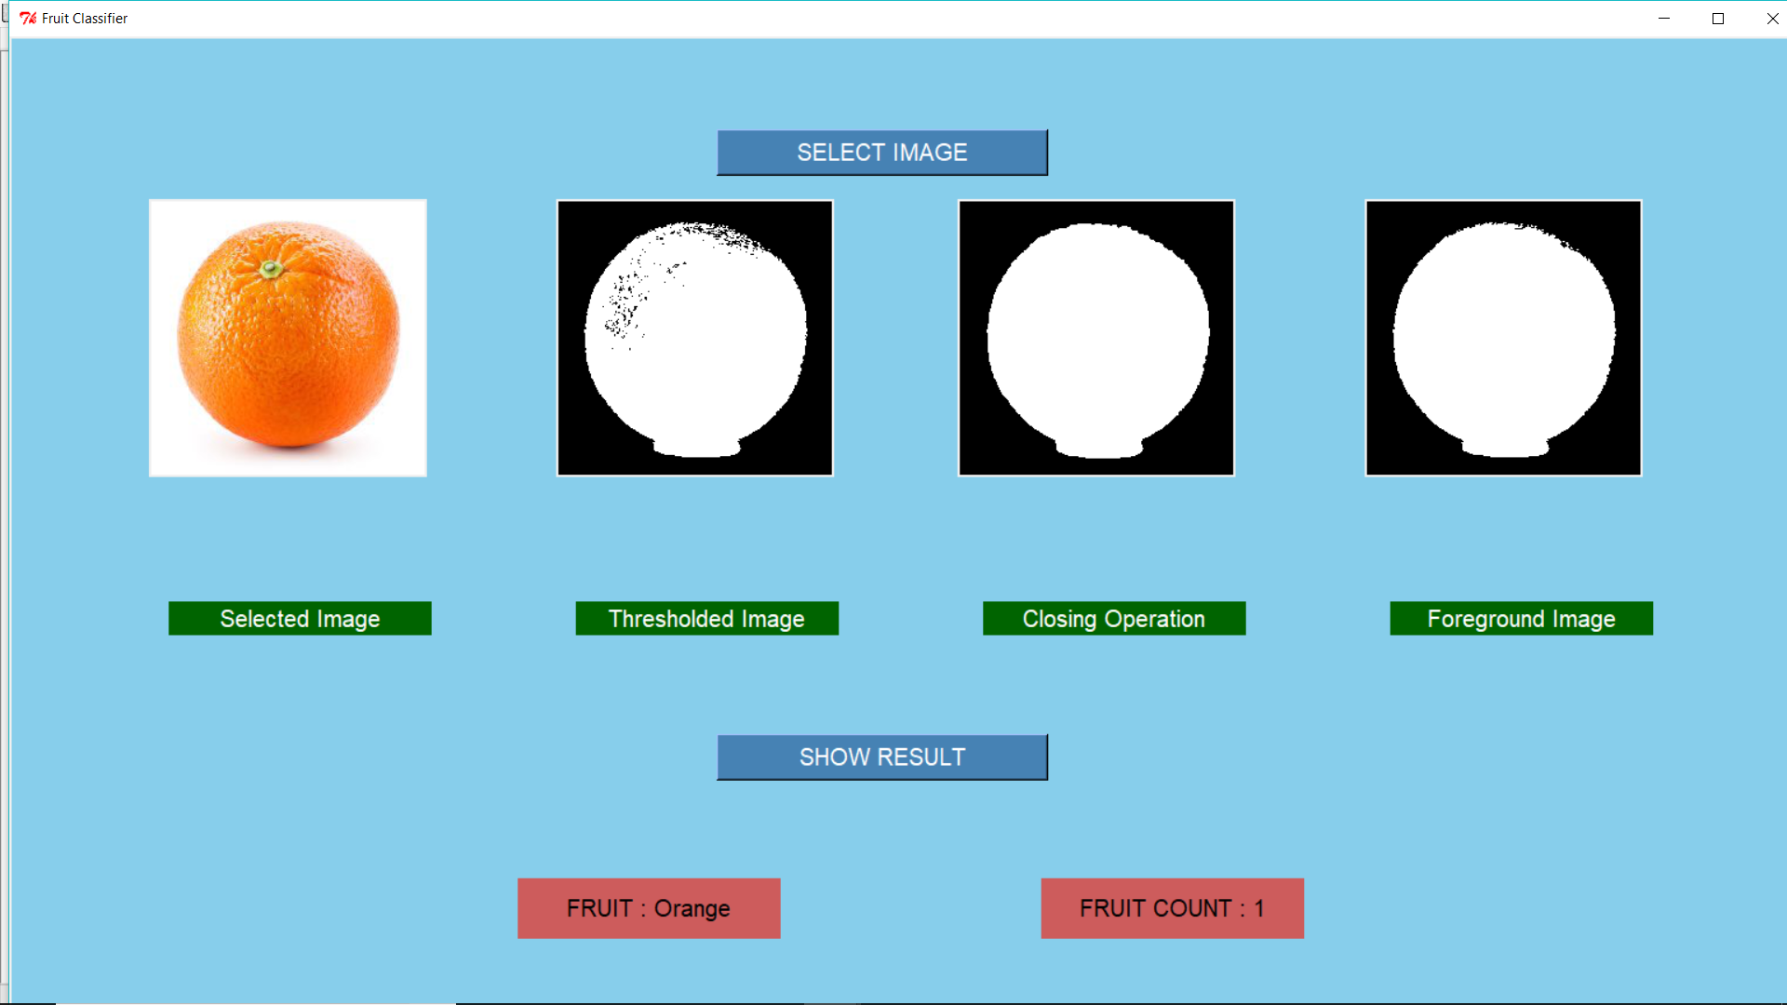1787x1005 pixels.
Task: Click the Closing Operation label
Action: click(1114, 618)
